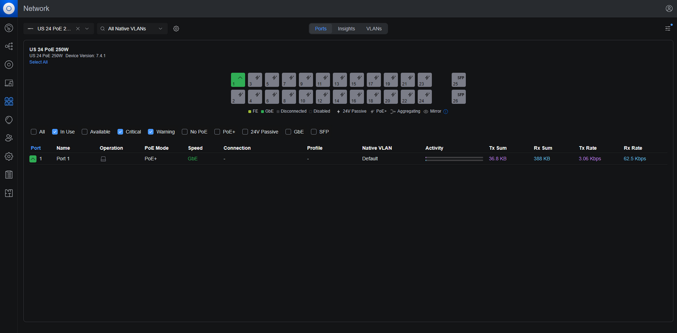This screenshot has height=333, width=677.
Task: Open the Dashboard sidebar icon
Action: point(9,28)
